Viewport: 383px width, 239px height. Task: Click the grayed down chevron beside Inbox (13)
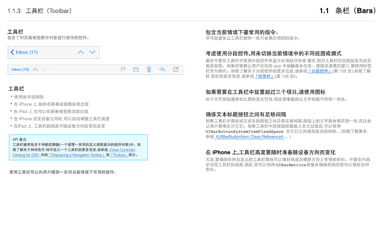point(44,69)
